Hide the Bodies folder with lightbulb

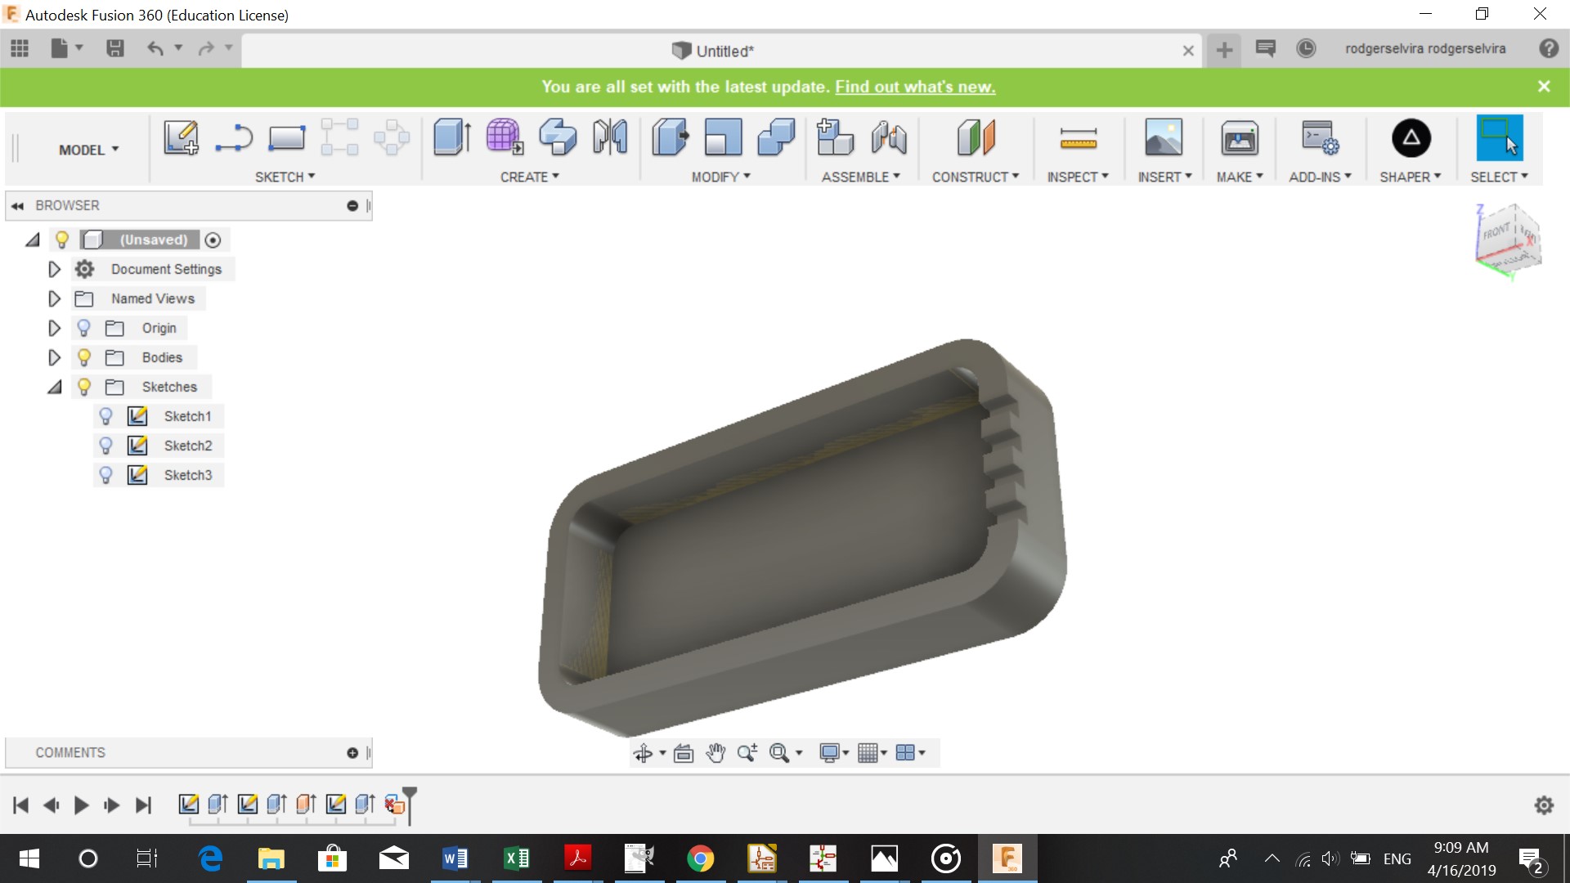pos(83,357)
